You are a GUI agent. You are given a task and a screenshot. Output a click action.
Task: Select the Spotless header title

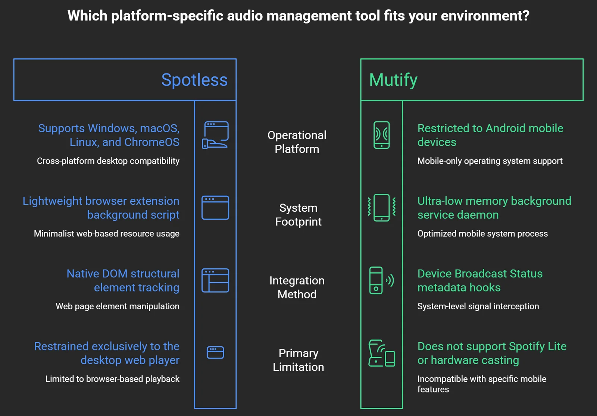194,80
